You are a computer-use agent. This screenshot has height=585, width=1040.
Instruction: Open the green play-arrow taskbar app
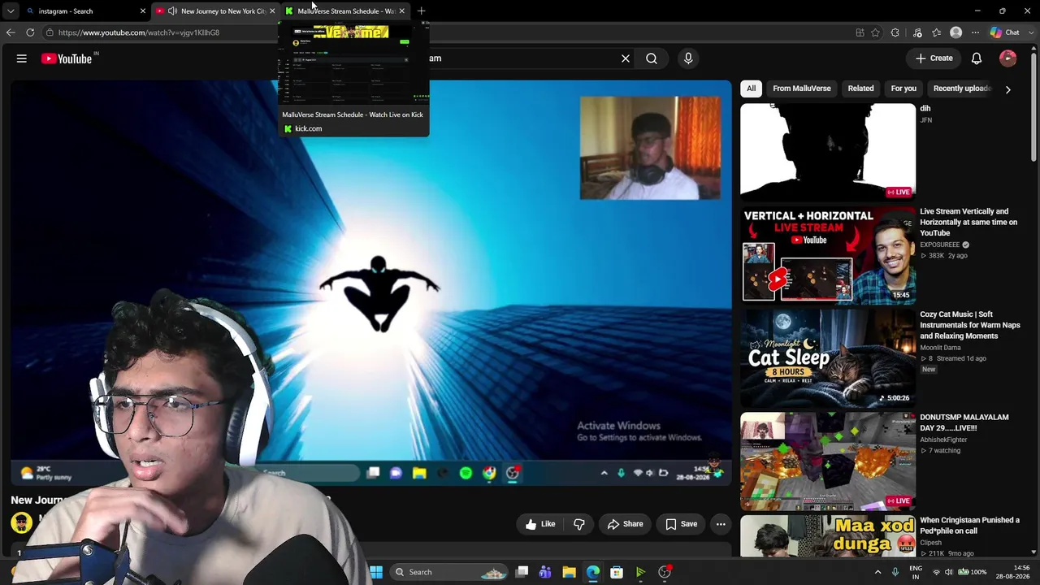(640, 572)
